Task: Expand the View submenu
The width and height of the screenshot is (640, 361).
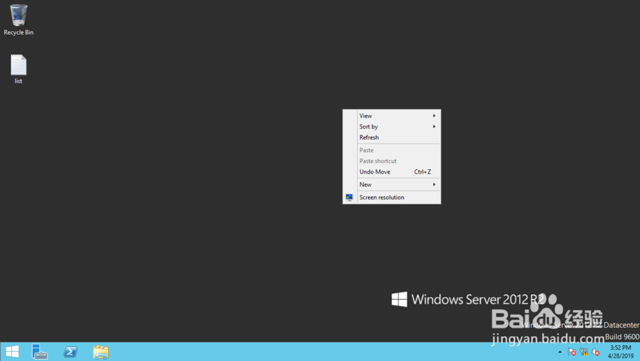Action: click(x=392, y=116)
